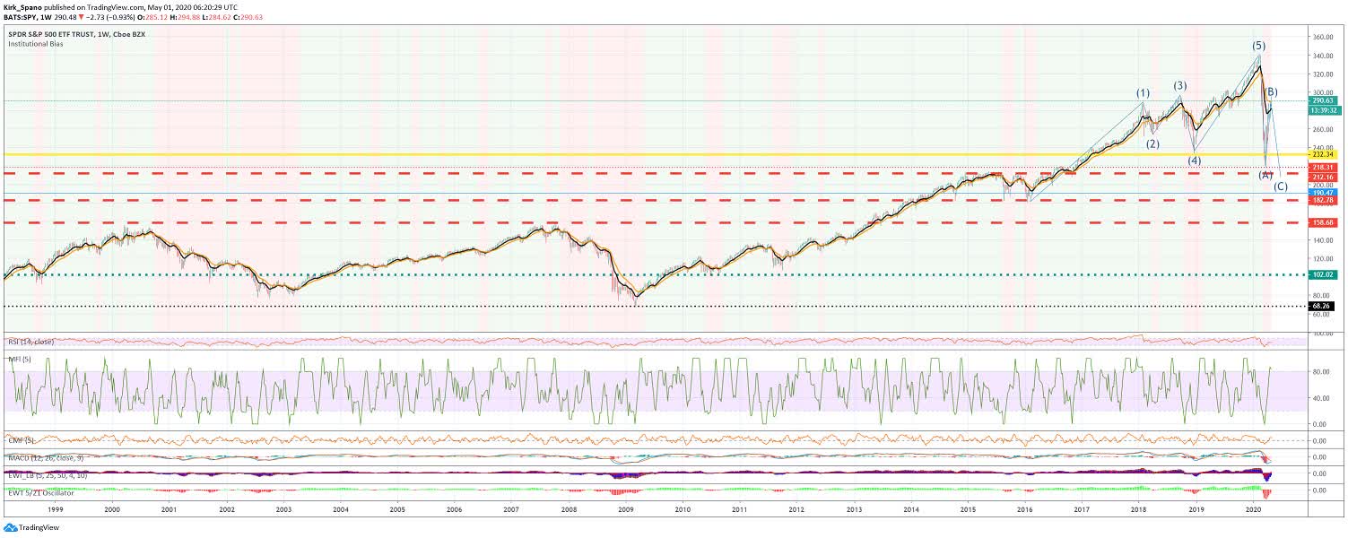
Task: Select the Elliott wave (5) label
Action: click(1259, 45)
